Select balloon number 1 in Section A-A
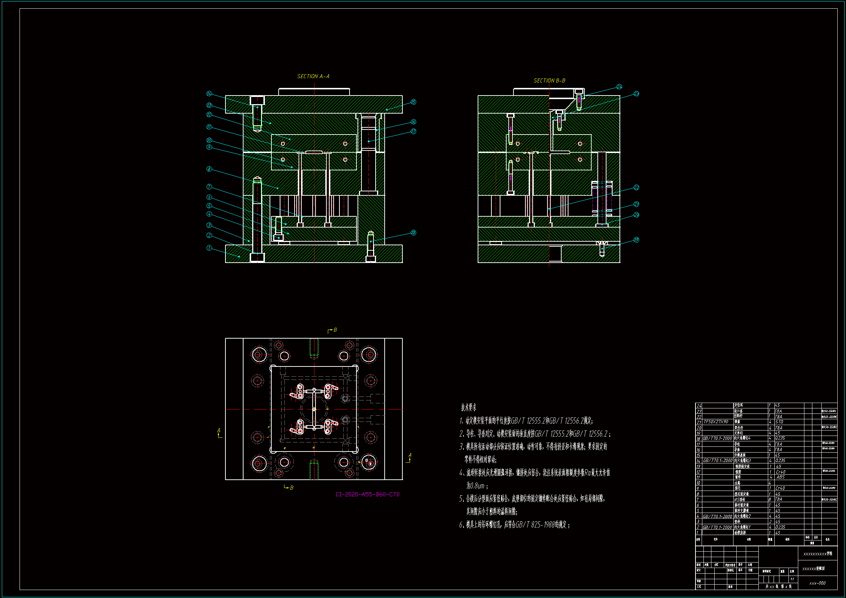Image resolution: width=846 pixels, height=598 pixels. tap(209, 247)
